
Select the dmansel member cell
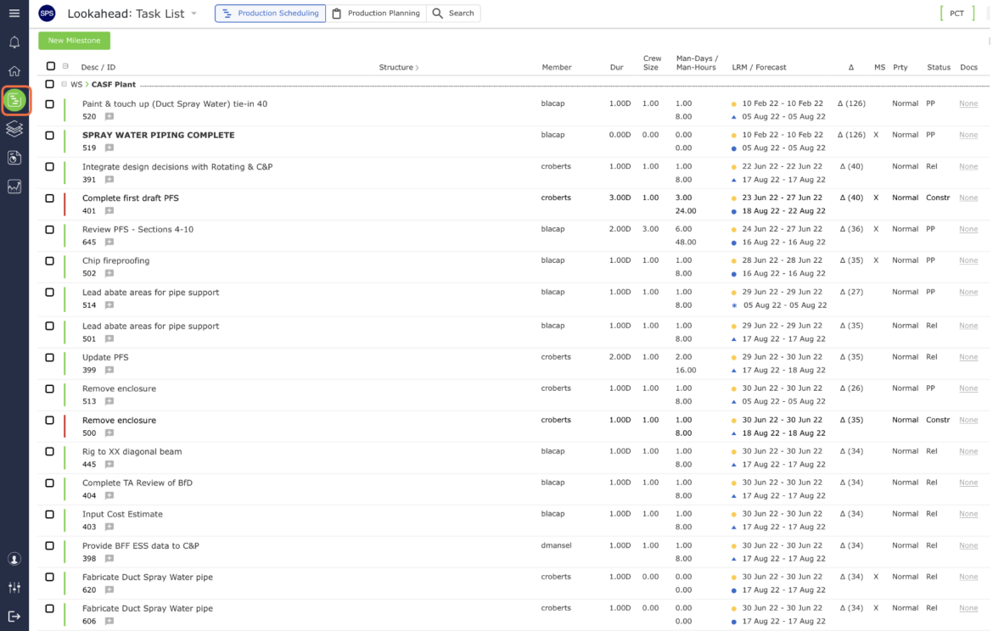(x=556, y=545)
